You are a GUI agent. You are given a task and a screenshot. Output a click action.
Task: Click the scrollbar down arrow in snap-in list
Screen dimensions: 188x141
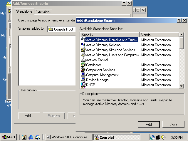(x=182, y=86)
